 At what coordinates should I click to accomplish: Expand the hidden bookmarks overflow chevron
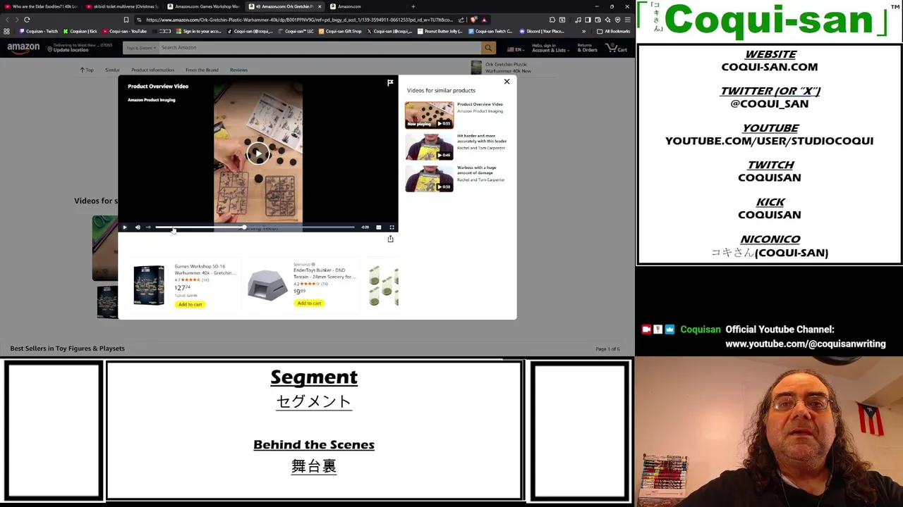pos(583,31)
